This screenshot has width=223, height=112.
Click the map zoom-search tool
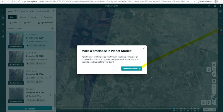[214, 103]
